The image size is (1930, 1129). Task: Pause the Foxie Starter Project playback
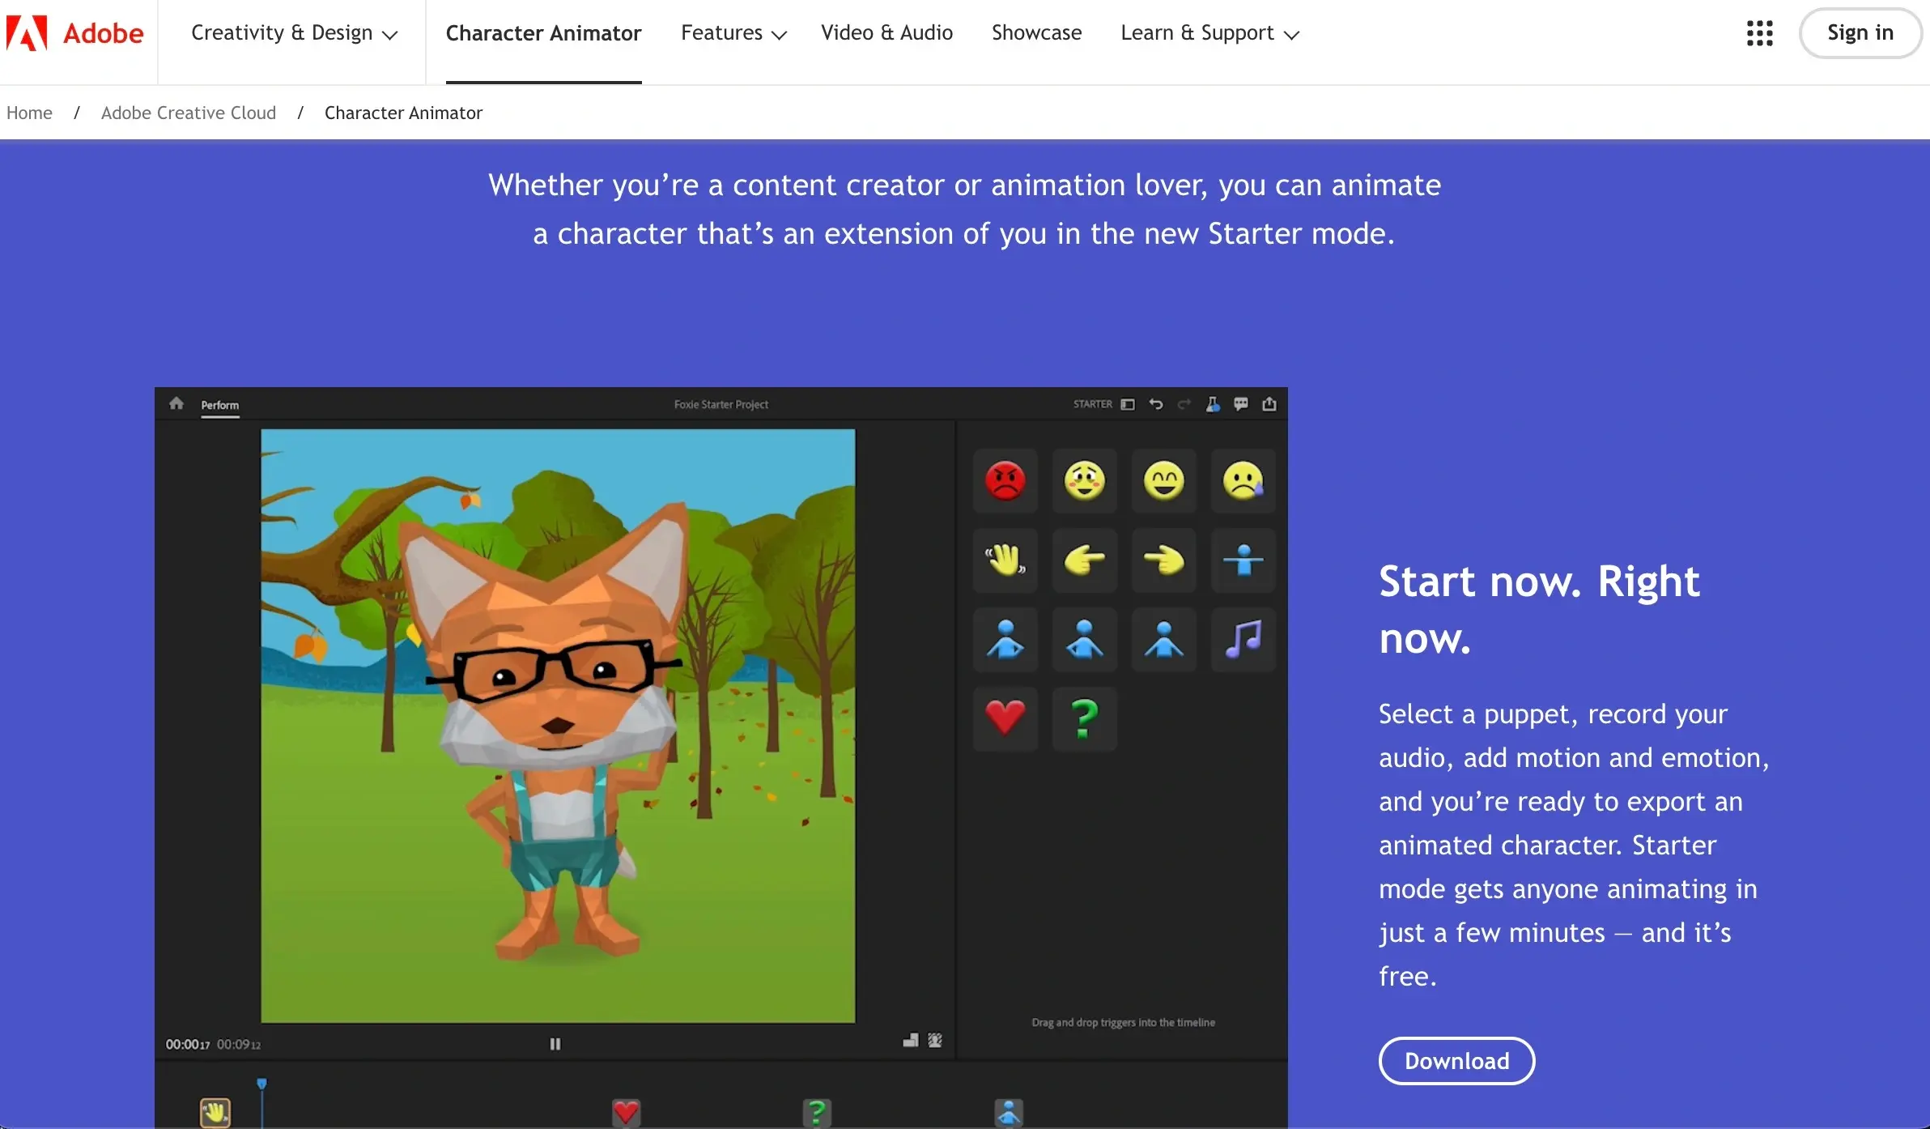coord(555,1043)
